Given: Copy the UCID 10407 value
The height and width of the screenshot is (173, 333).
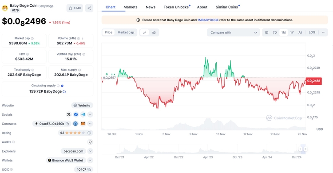Looking at the screenshot, I should coord(89,169).
